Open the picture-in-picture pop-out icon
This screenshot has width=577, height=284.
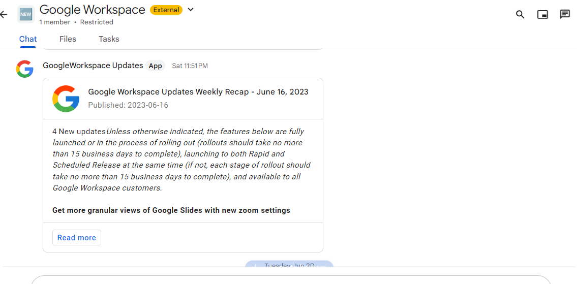542,14
